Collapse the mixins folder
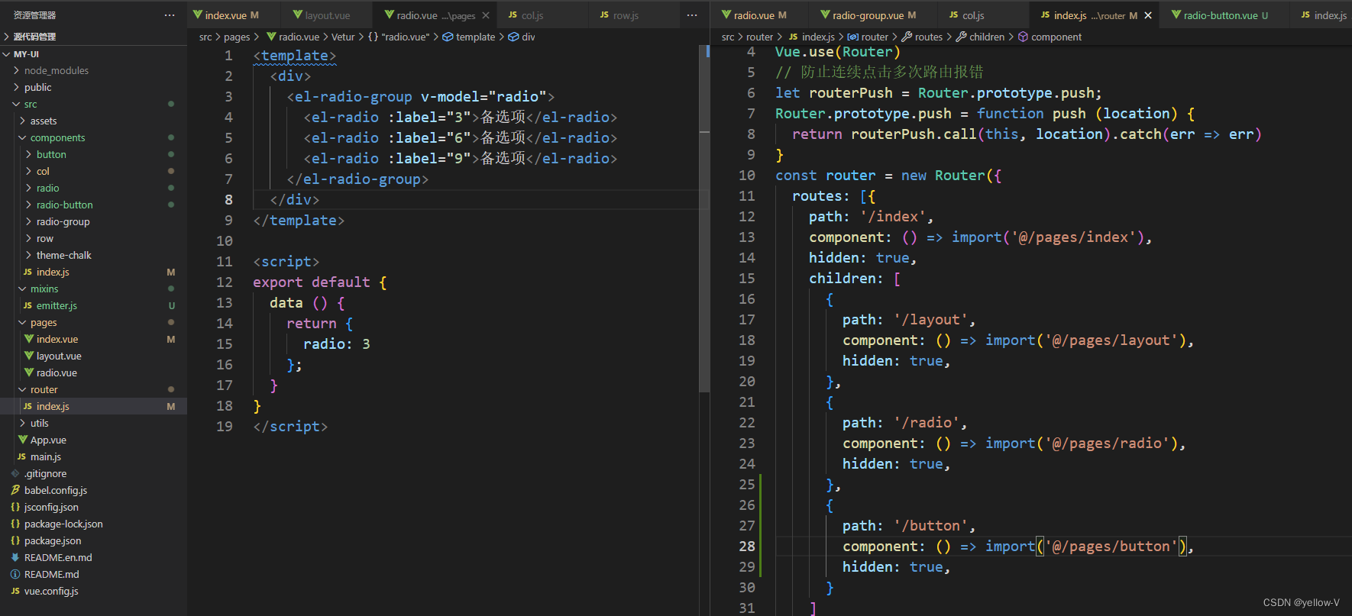The height and width of the screenshot is (616, 1352). click(x=23, y=289)
